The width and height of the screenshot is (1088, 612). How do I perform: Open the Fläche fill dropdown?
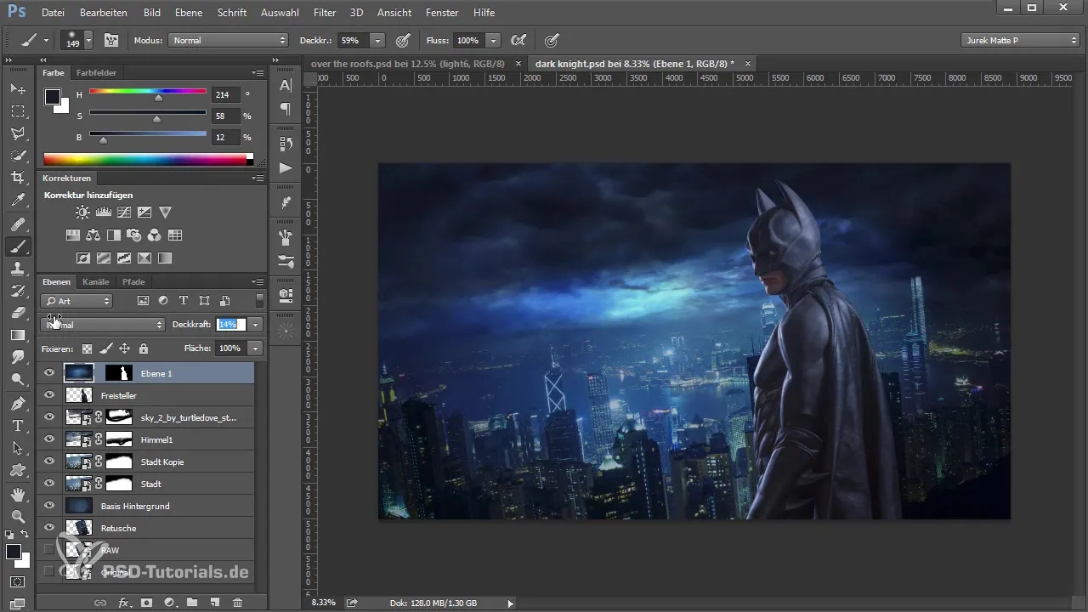(x=256, y=348)
